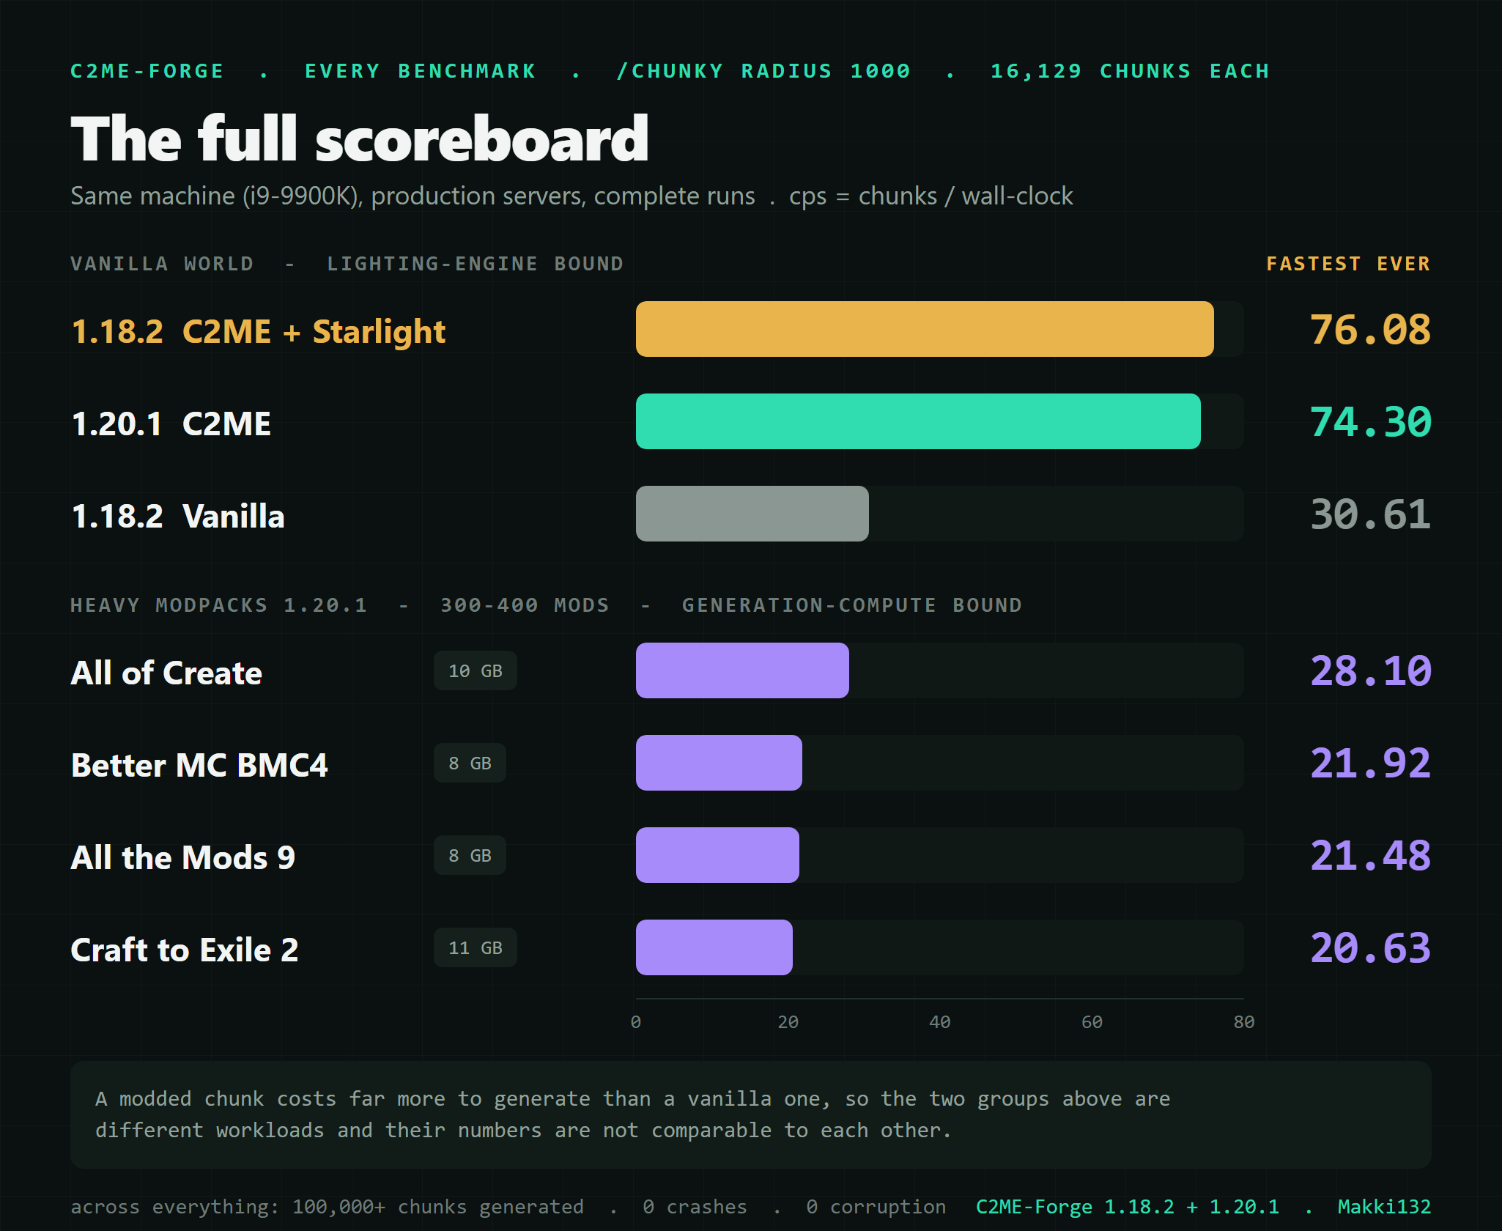The width and height of the screenshot is (1502, 1231).
Task: Click the note about modded chunk cost
Action: [751, 1114]
